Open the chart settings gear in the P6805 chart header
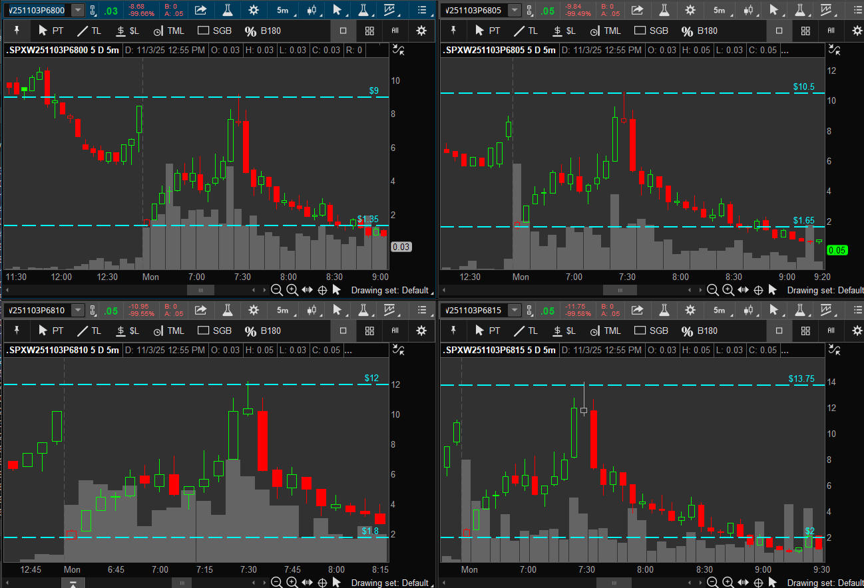Image resolution: width=864 pixels, height=588 pixels. point(690,10)
